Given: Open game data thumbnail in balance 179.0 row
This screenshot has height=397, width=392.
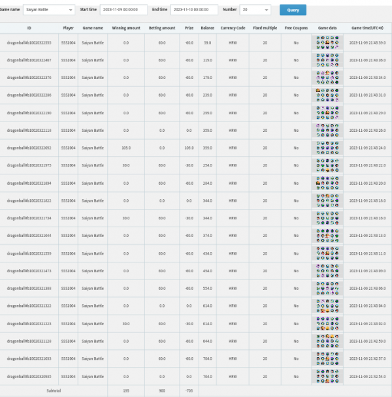Looking at the screenshot, I should [327, 78].
